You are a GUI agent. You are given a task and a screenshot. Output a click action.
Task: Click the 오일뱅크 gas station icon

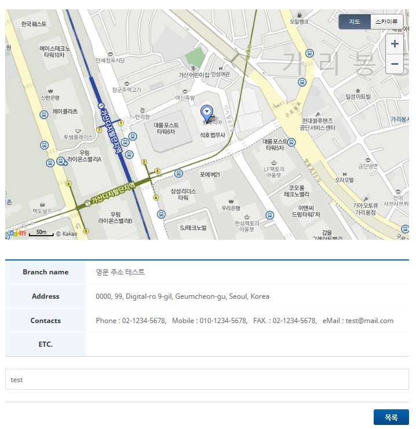pos(300,15)
